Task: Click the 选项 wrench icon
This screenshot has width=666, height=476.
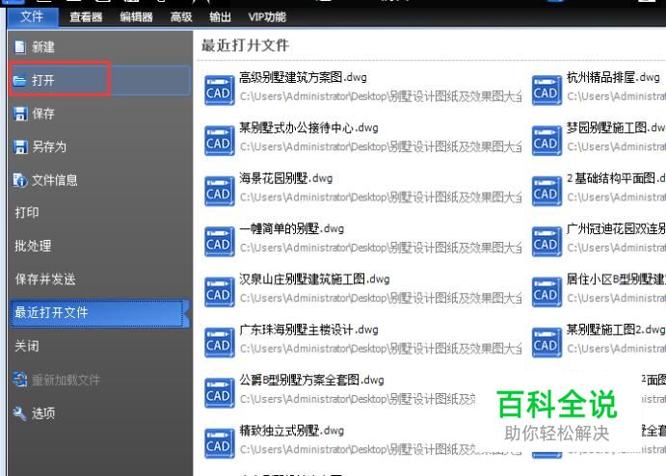Action: [19, 412]
